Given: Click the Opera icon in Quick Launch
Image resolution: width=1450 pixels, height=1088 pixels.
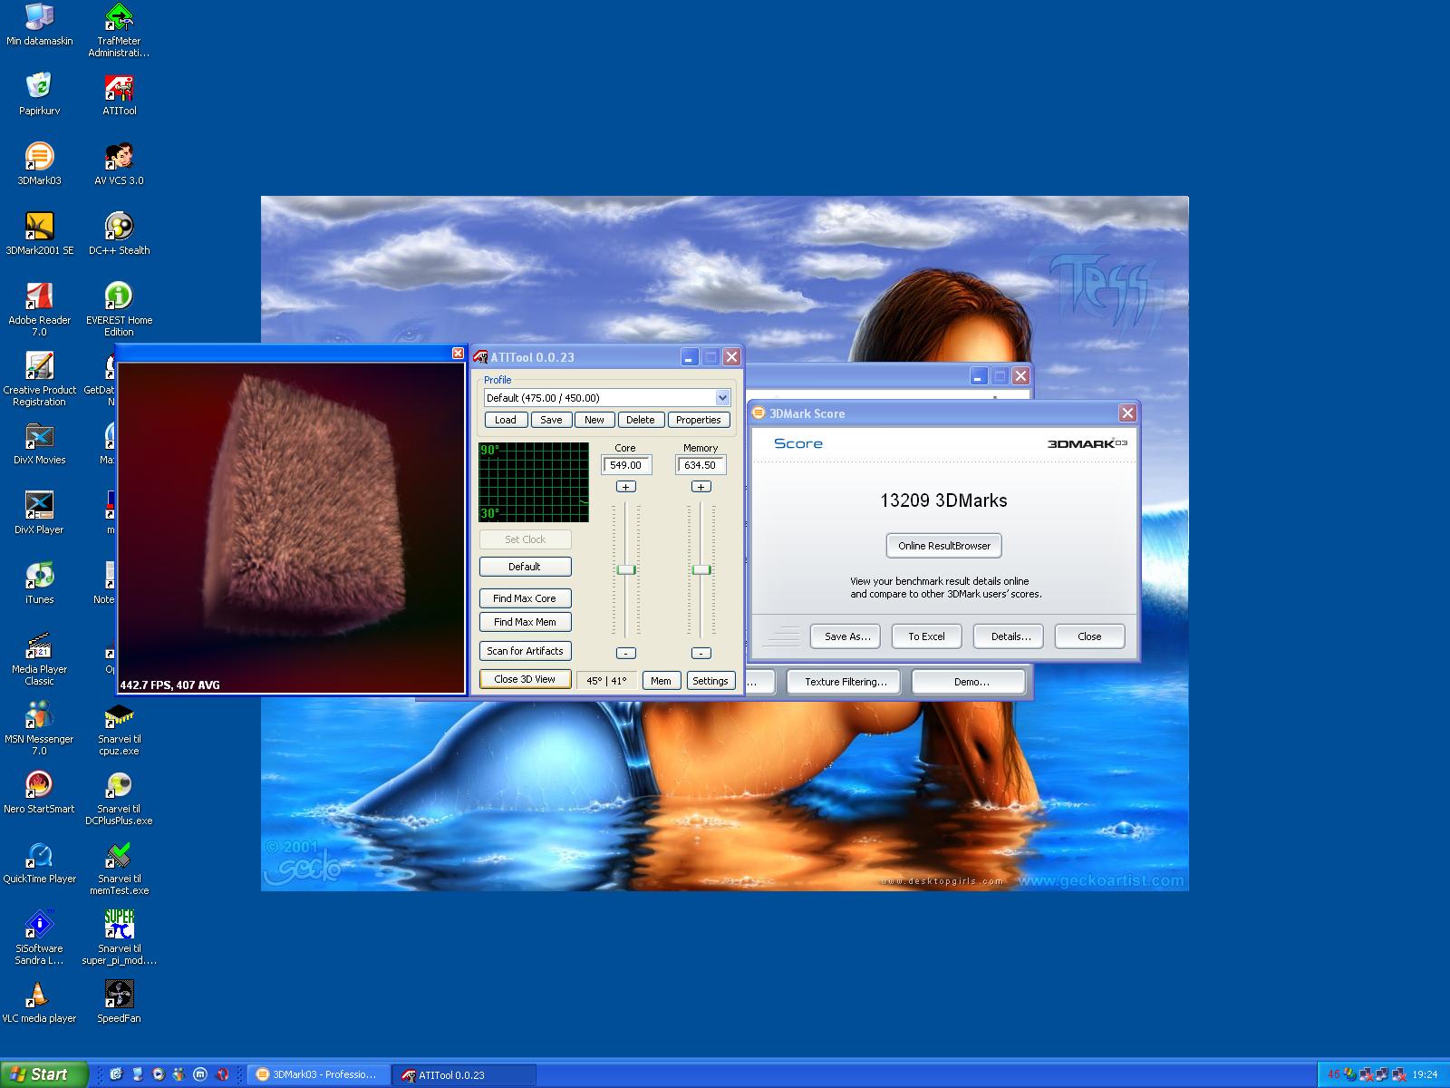Looking at the screenshot, I should pyautogui.click(x=223, y=1074).
